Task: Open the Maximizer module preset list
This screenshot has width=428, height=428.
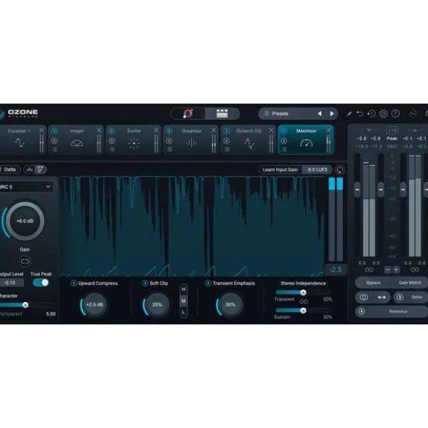Action: 284,149
